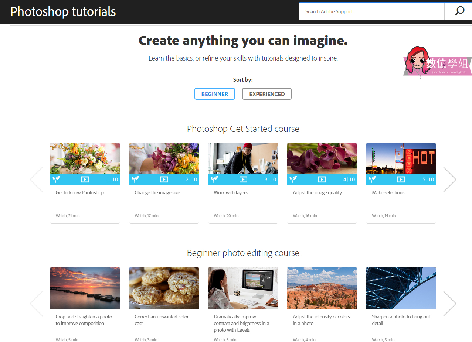Go back in Beginner photo editing carousel

[x=37, y=304]
